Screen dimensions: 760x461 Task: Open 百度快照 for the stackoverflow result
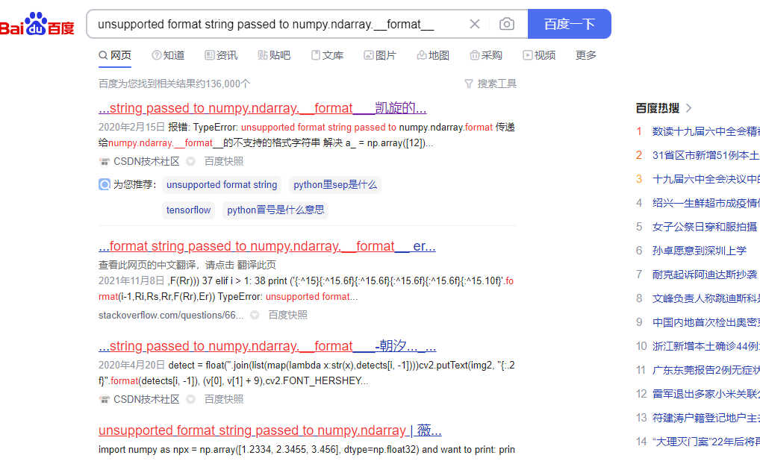(288, 316)
